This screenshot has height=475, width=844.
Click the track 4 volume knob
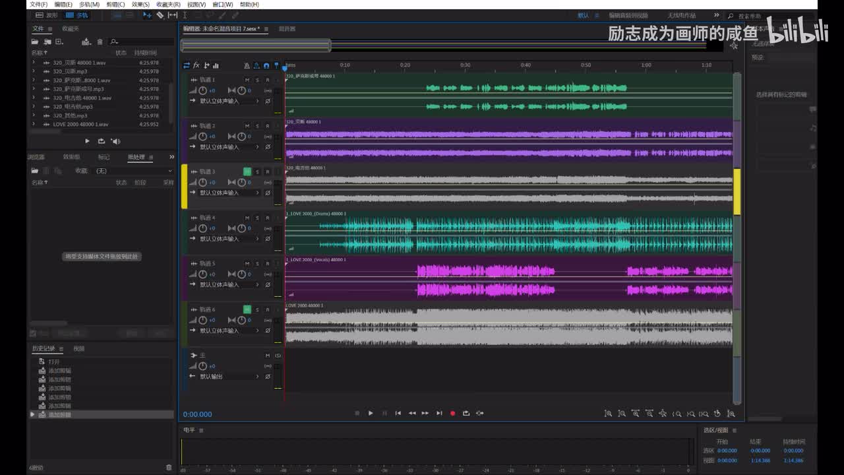[202, 228]
